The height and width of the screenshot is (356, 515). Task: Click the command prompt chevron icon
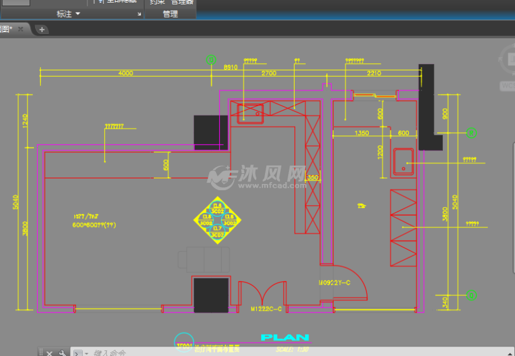point(77,353)
